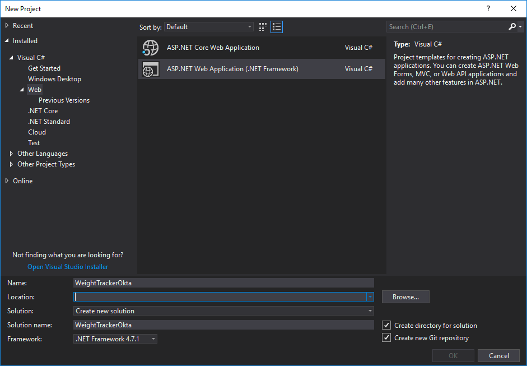This screenshot has height=366, width=527.
Task: Expand the Other Languages node
Action: [x=12, y=154]
